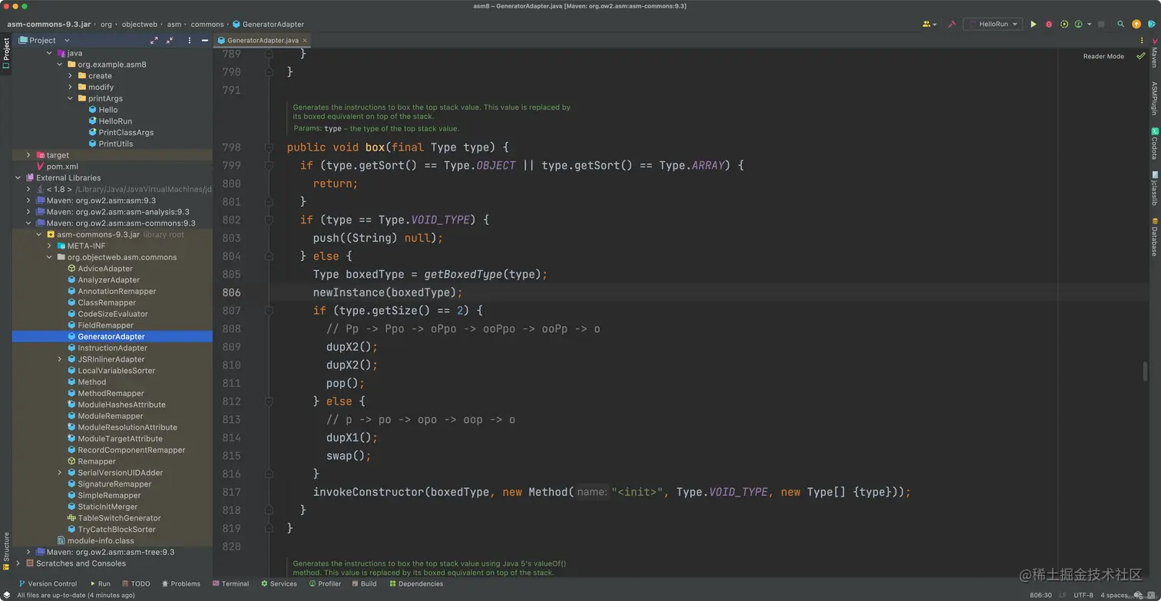Screen dimensions: 1161x601
Task: Open HelloRun run configuration dropdown
Action: [x=994, y=25]
